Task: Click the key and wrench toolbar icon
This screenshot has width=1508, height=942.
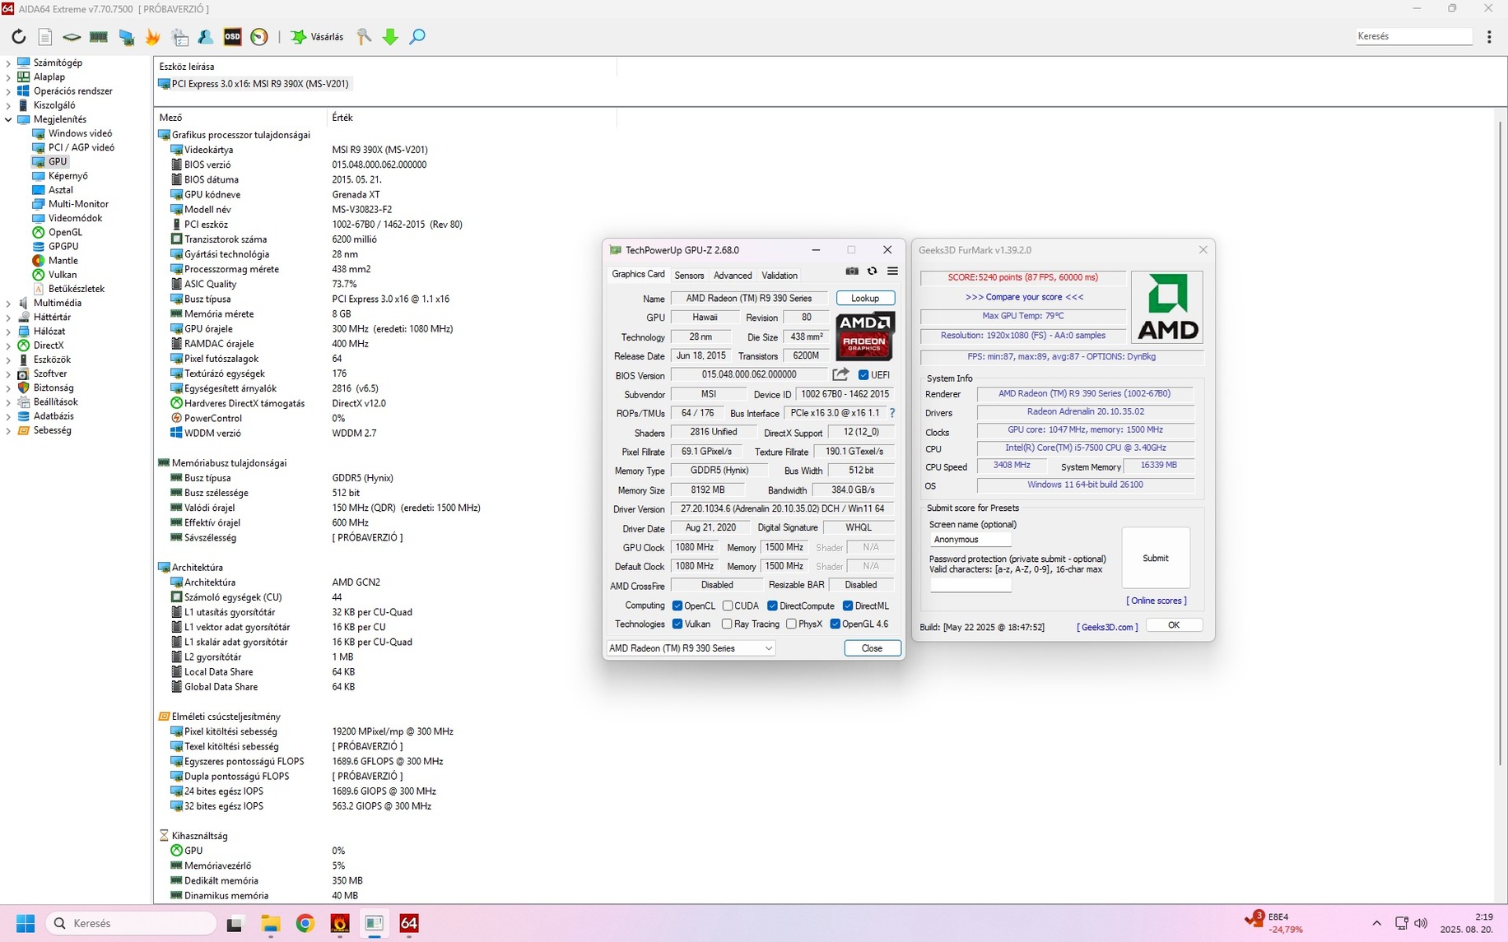Action: 364,36
